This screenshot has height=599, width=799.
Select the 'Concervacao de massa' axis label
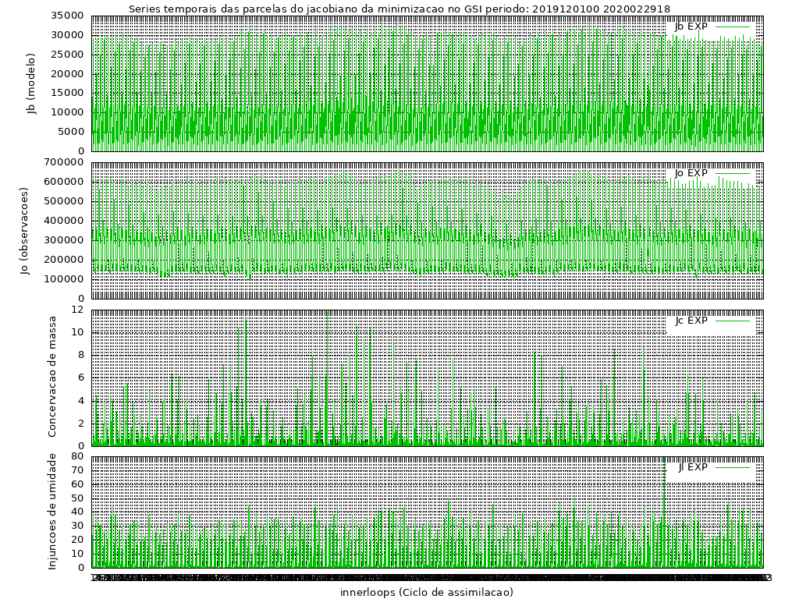[52, 377]
